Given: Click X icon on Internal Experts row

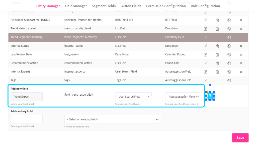Looking at the screenshot, I should click(241, 72).
